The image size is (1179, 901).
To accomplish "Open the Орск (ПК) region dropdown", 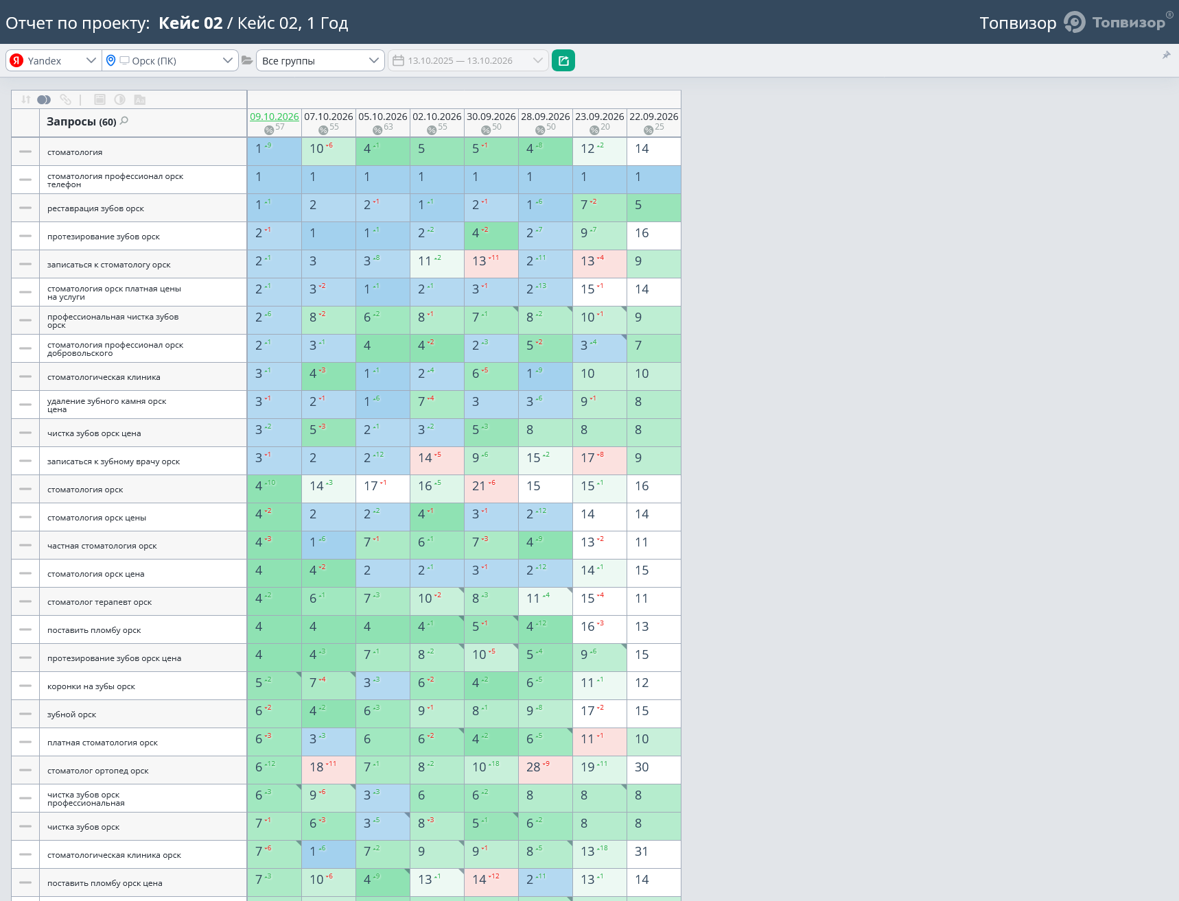I will pos(170,60).
